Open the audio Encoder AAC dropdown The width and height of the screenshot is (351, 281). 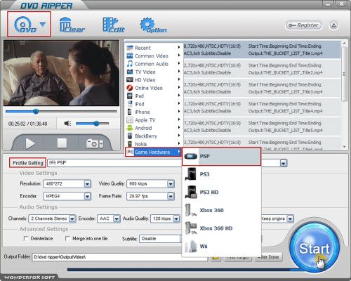117,218
